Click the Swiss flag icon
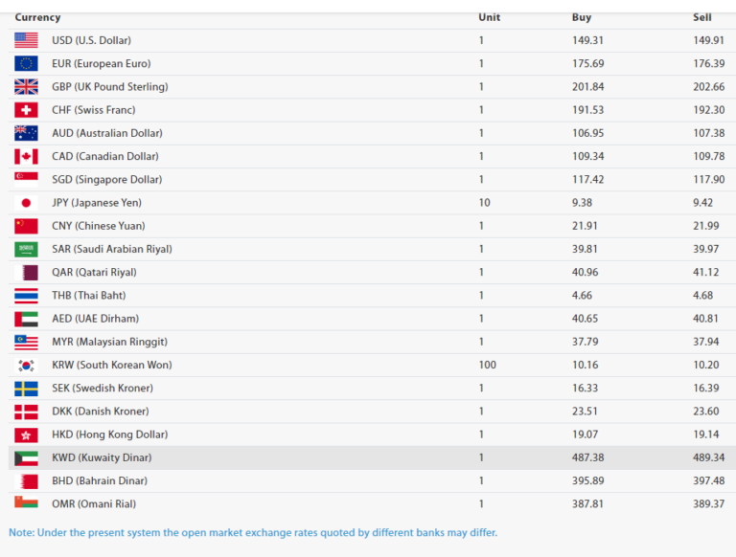The width and height of the screenshot is (736, 557). [x=26, y=110]
